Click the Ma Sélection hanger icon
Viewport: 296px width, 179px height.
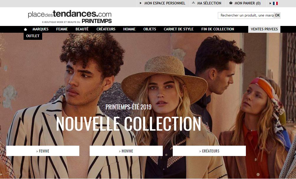[x=193, y=3]
